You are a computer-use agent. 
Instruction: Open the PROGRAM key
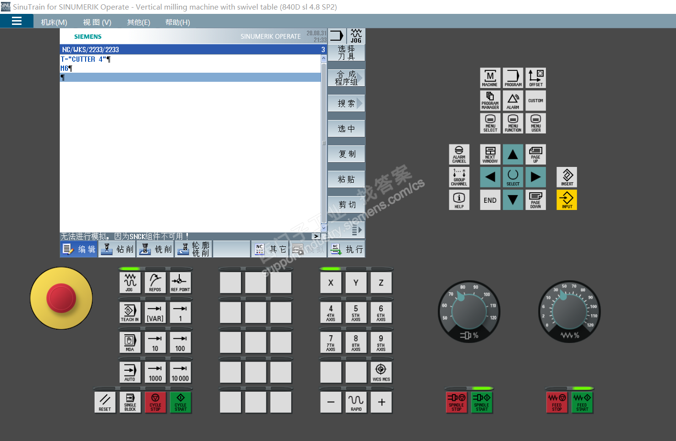(x=513, y=78)
